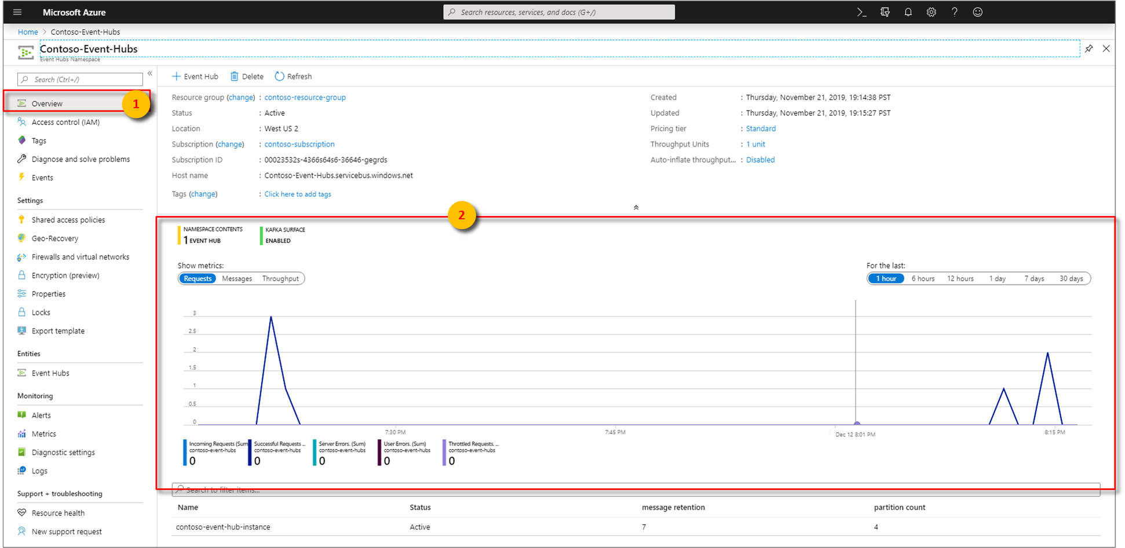Click 'Click here to add tags'

pyautogui.click(x=297, y=194)
